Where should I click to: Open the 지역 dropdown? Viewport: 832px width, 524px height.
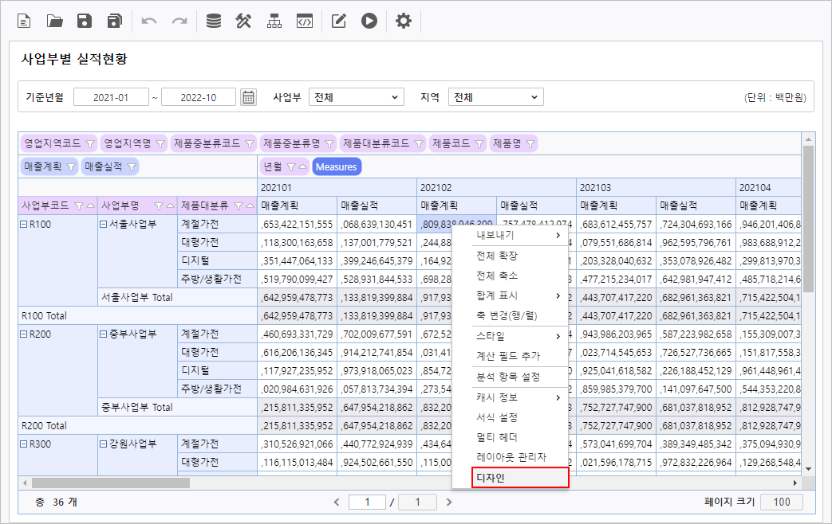[495, 97]
